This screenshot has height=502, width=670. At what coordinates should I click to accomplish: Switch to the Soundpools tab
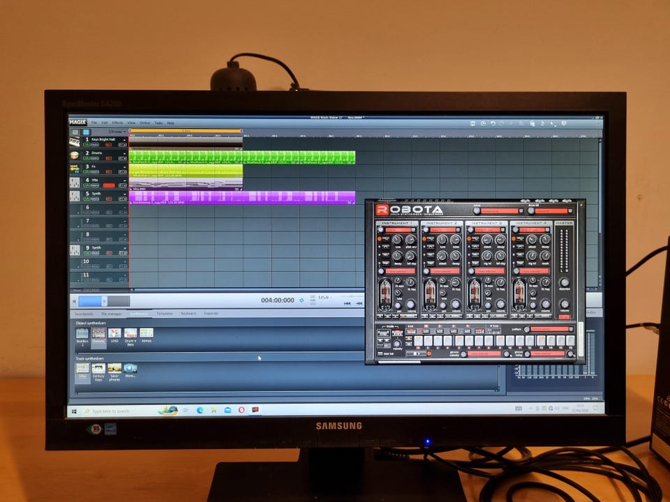84,314
